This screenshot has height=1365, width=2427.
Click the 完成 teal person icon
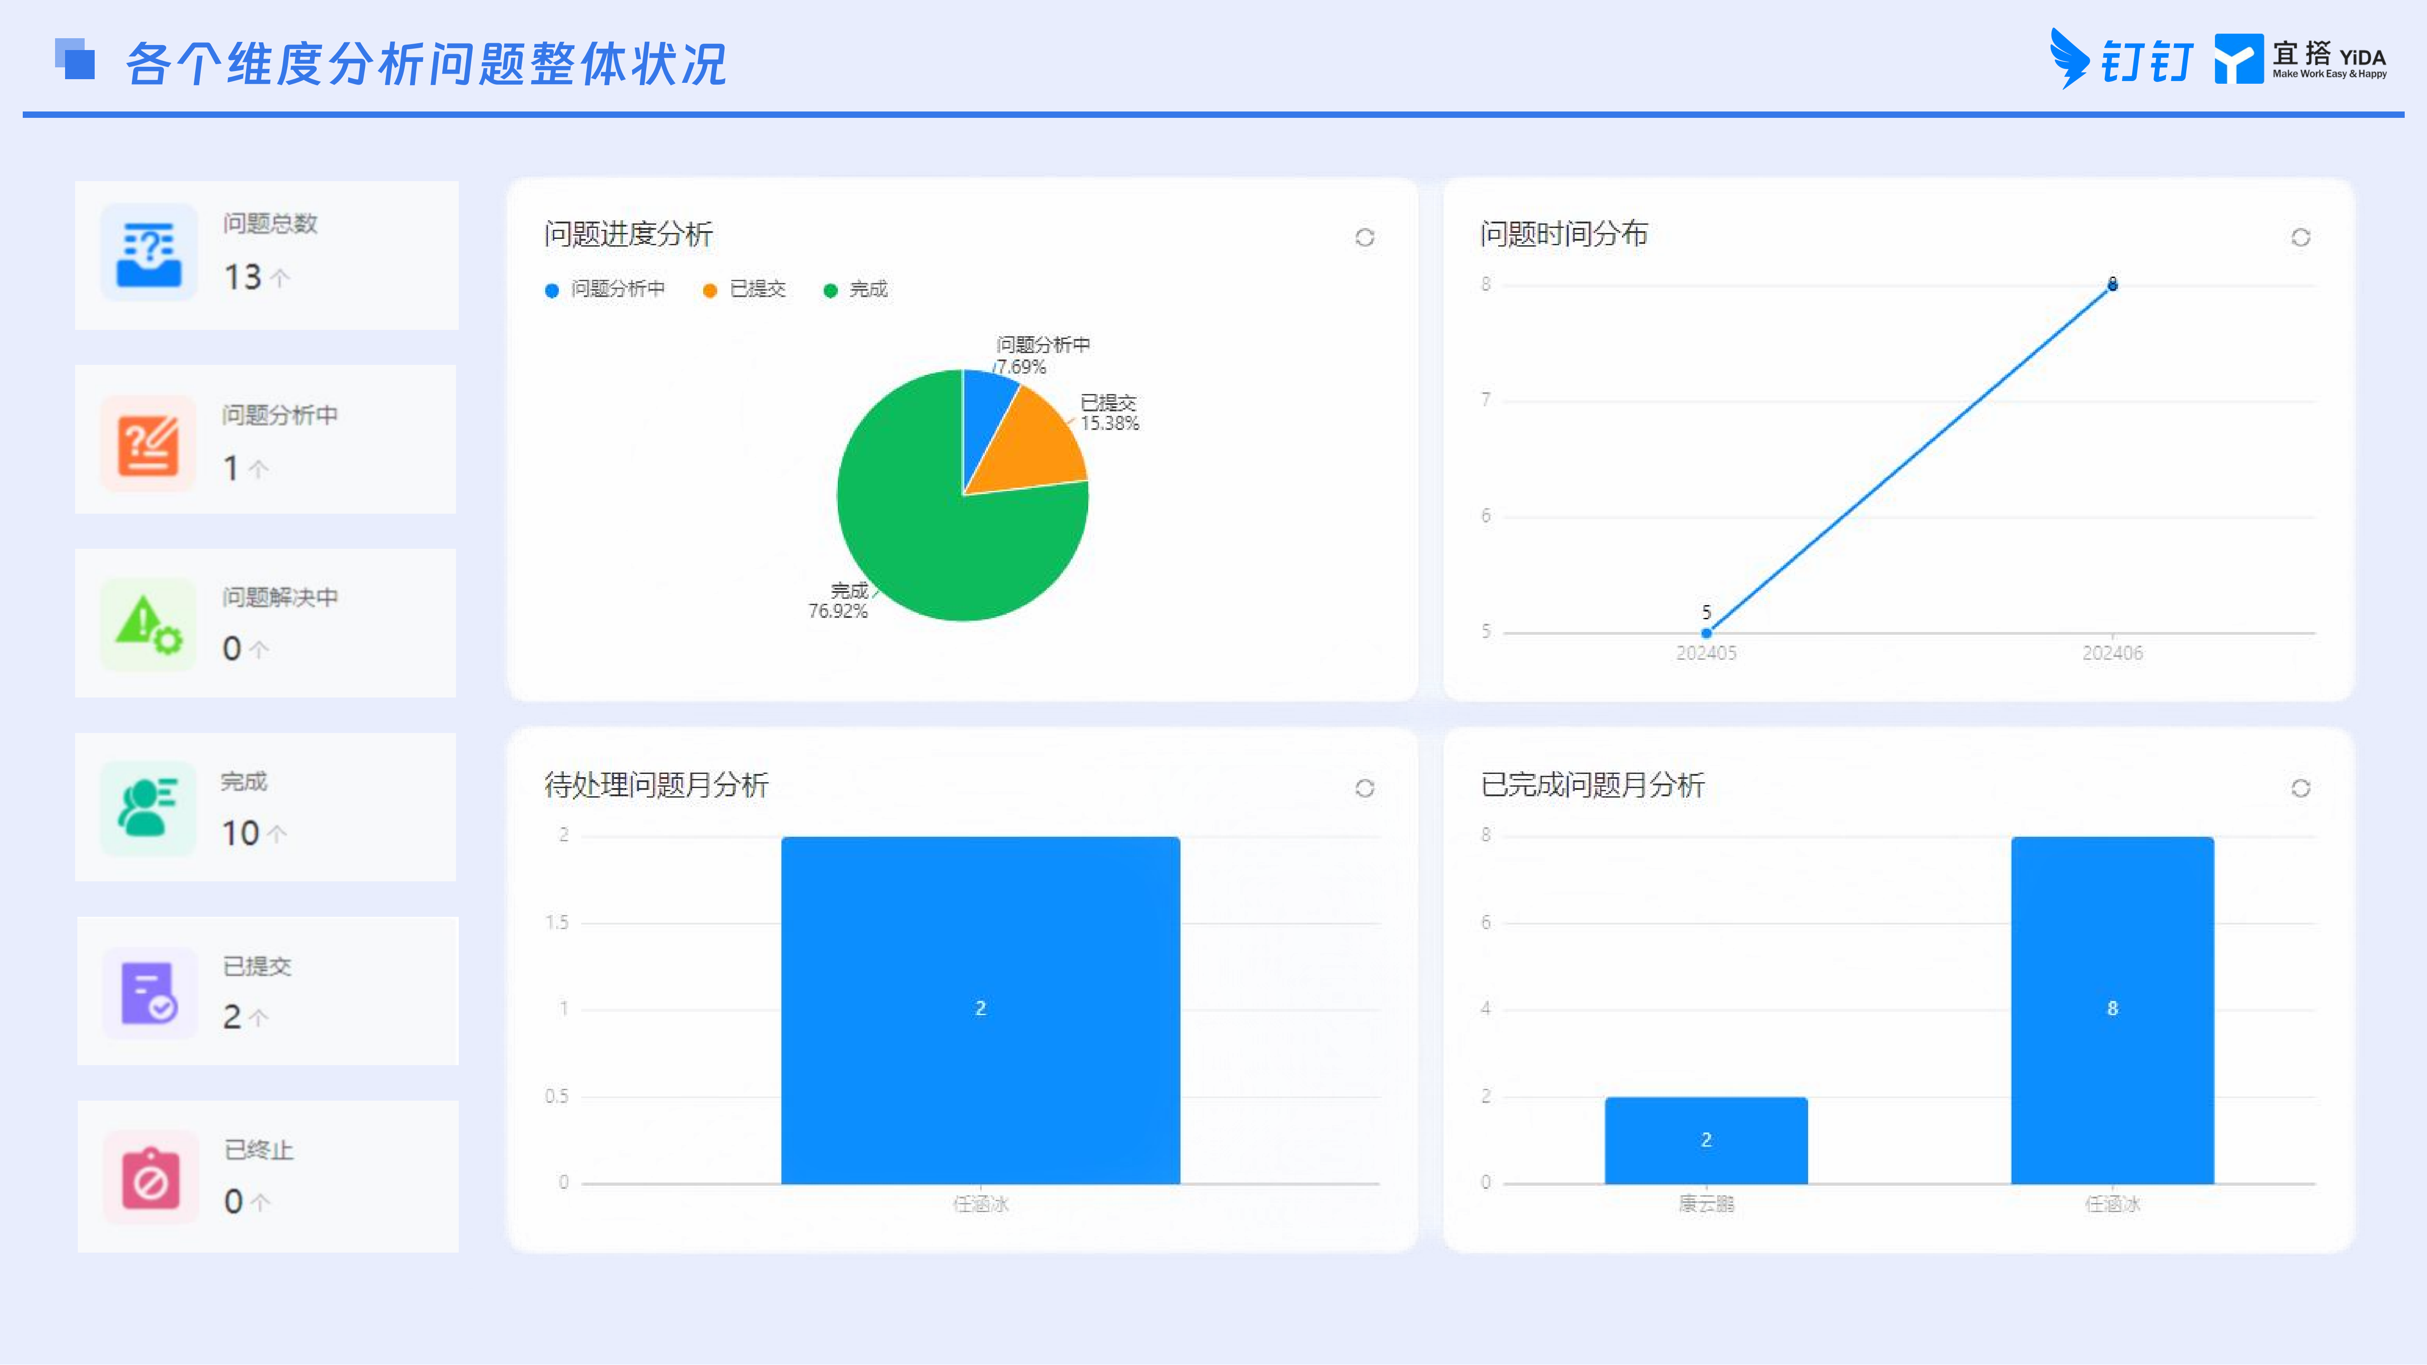149,809
